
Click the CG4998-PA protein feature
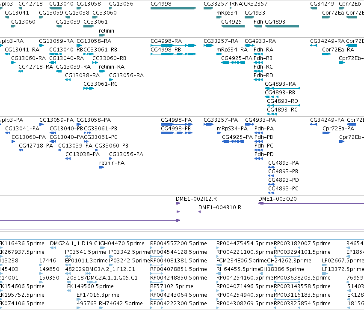(x=176, y=124)
